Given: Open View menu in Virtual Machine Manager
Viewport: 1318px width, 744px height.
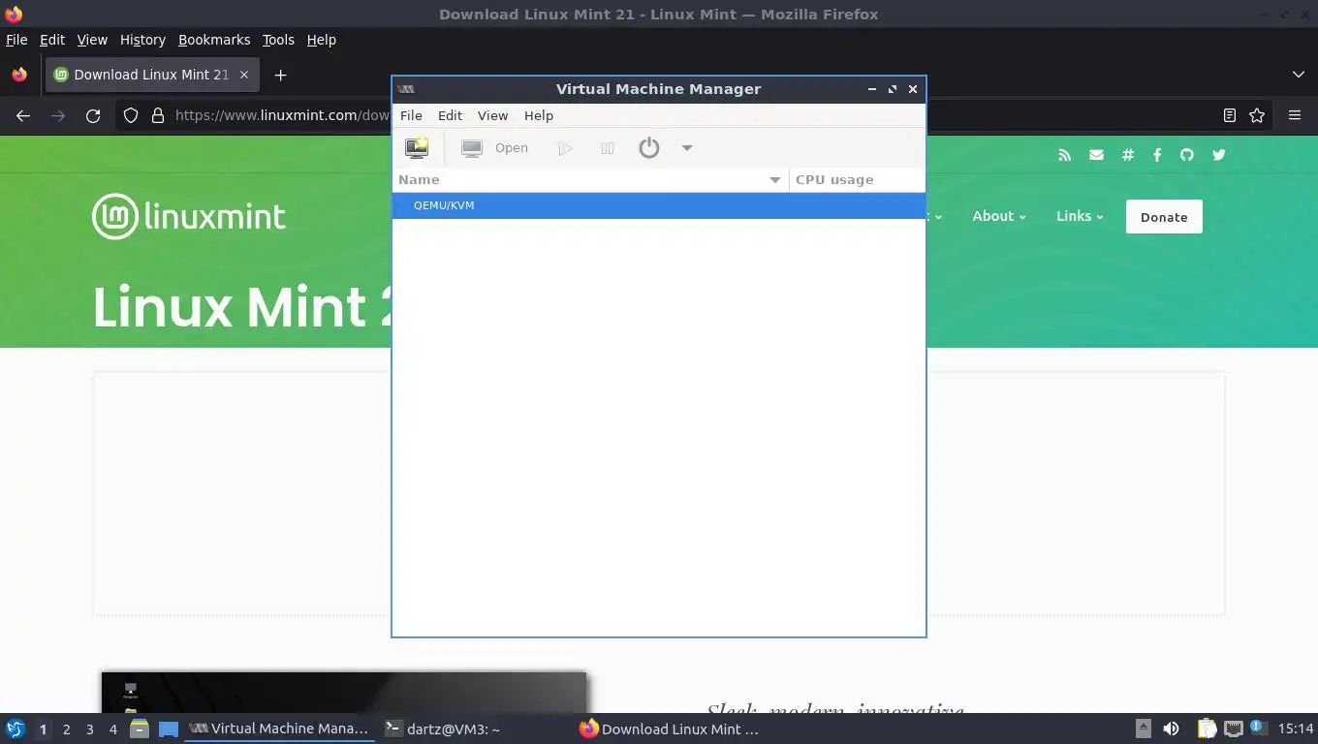Looking at the screenshot, I should (492, 115).
